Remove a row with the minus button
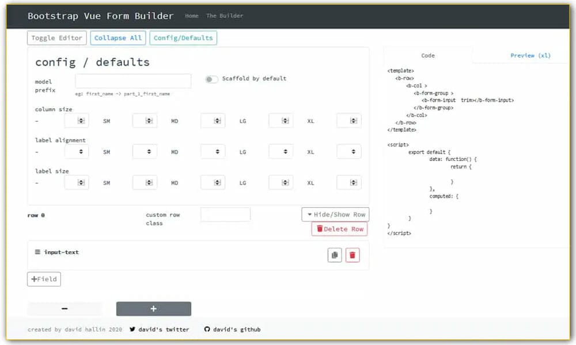 [65, 309]
